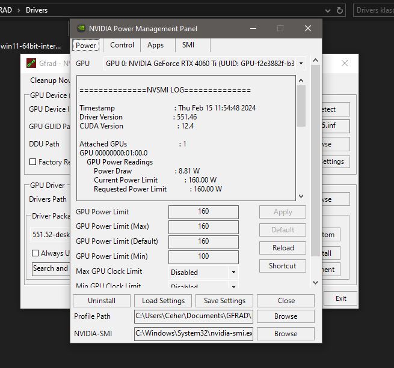Open the Apps tab
The width and height of the screenshot is (394, 368).
coord(156,45)
